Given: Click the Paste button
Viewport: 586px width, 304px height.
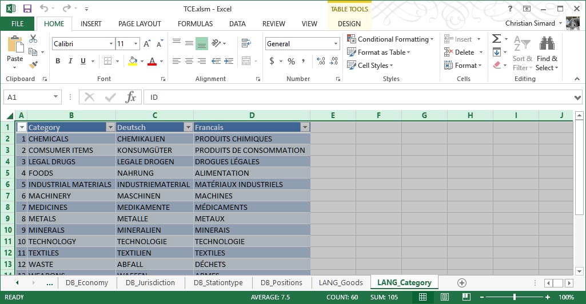Looking at the screenshot, I should click(x=15, y=52).
